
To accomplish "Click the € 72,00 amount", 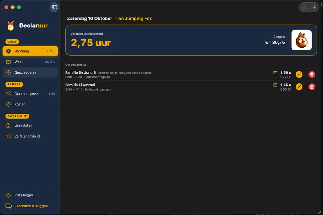I will (x=286, y=77).
